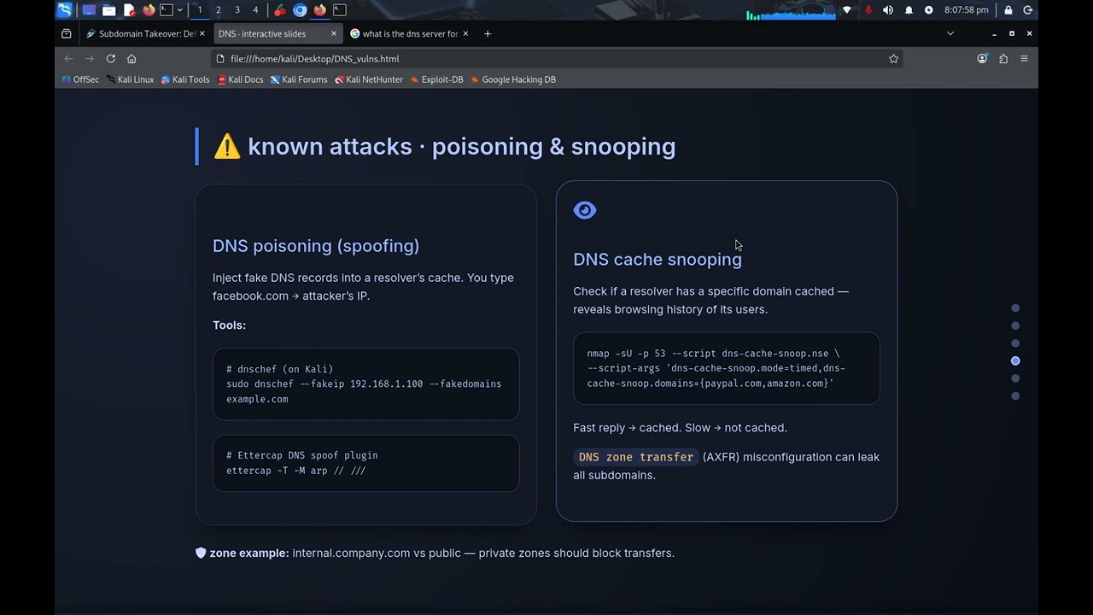This screenshot has width=1093, height=615.
Task: Open the Kali Tools bookmark
Action: click(185, 79)
